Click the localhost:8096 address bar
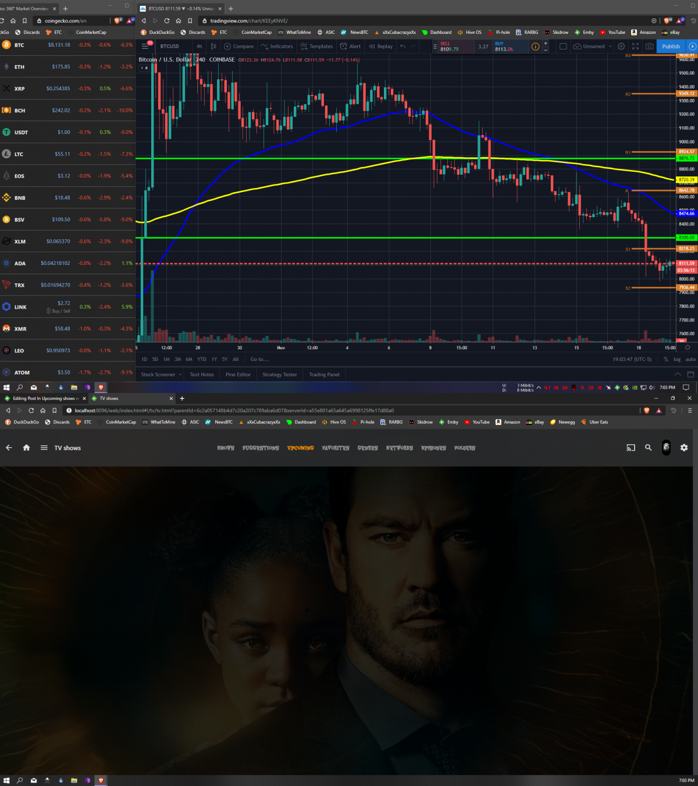The width and height of the screenshot is (698, 786). (x=349, y=410)
